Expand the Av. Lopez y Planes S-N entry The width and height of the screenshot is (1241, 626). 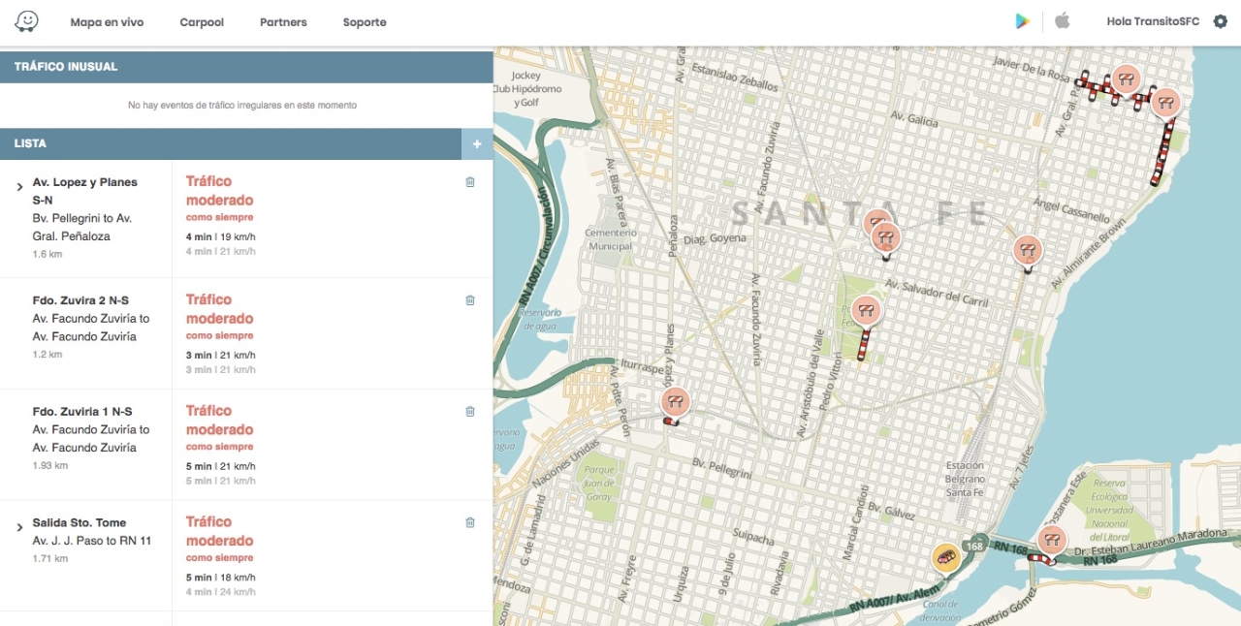coord(19,186)
